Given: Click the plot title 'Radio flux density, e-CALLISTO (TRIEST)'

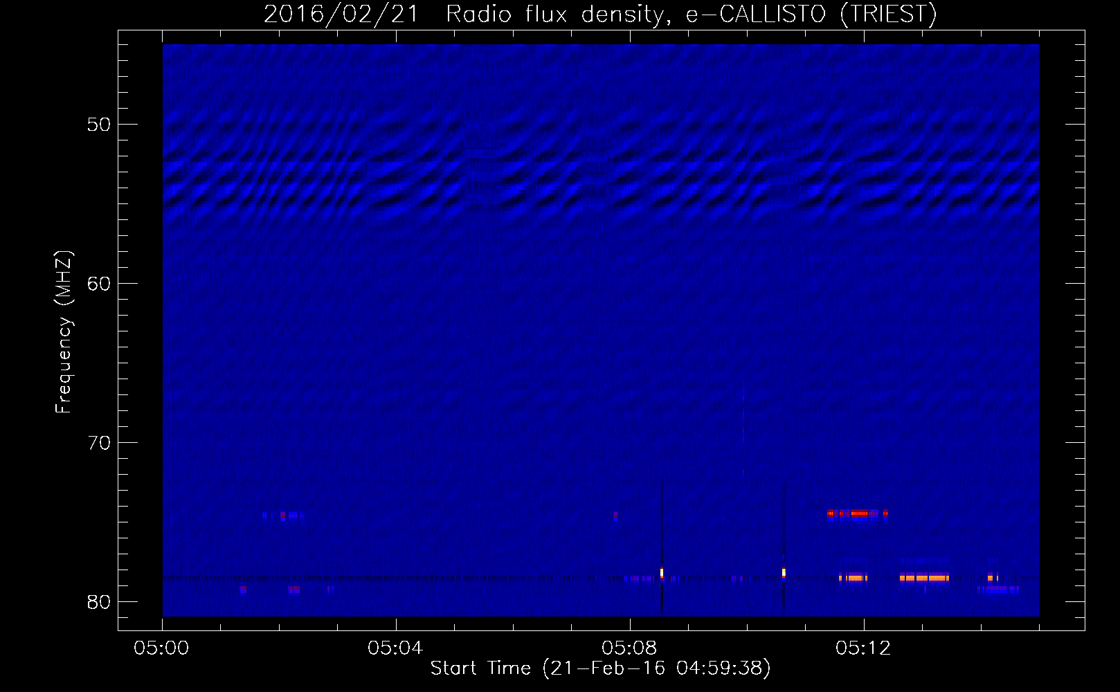Looking at the screenshot, I should tap(691, 15).
